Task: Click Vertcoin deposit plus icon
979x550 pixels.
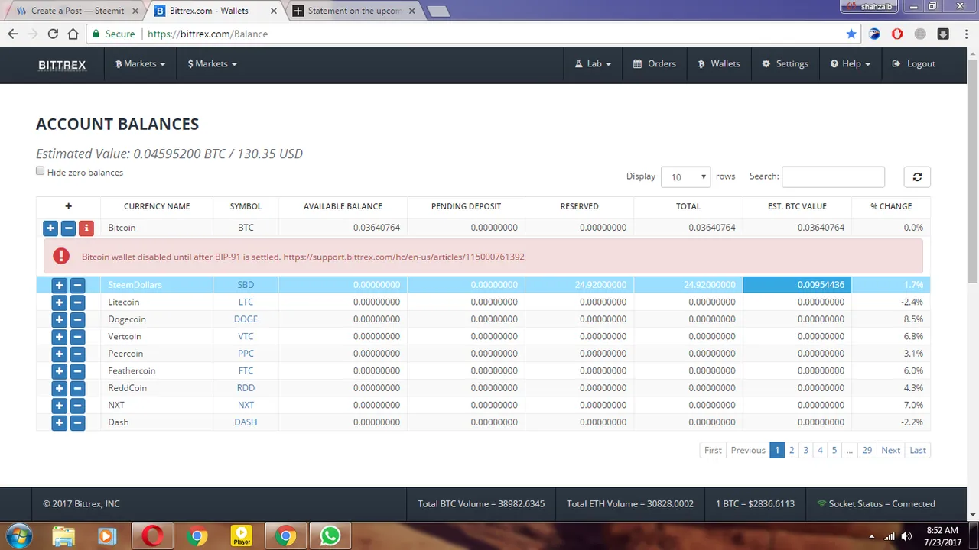Action: click(59, 336)
